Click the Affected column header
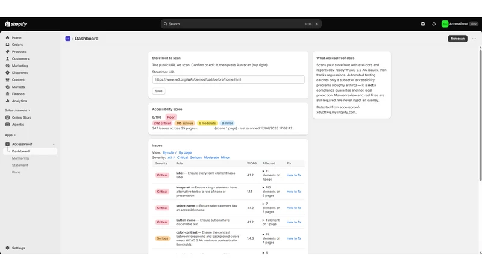 click(269, 163)
